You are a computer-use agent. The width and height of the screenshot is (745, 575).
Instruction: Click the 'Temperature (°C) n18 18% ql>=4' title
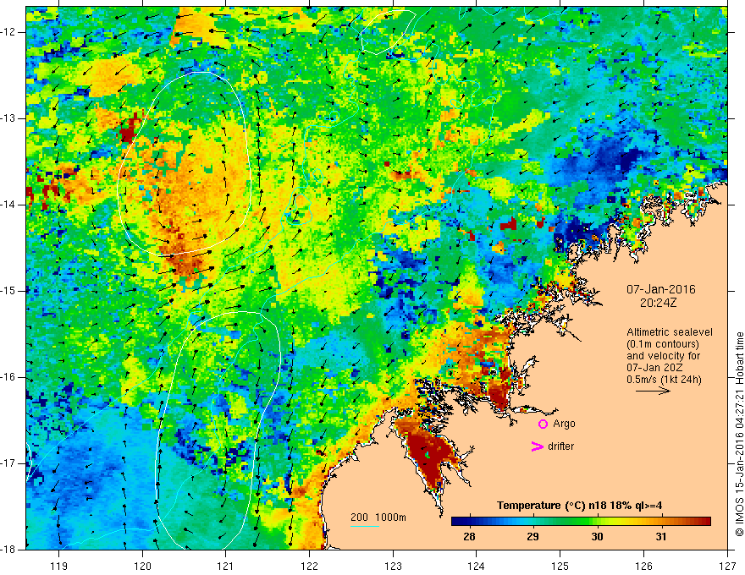pyautogui.click(x=580, y=506)
